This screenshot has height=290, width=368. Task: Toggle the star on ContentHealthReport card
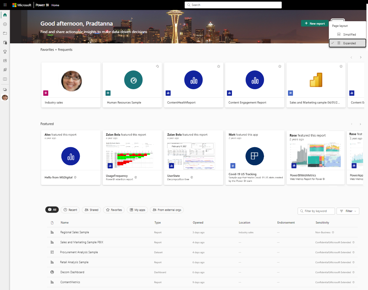(219, 66)
